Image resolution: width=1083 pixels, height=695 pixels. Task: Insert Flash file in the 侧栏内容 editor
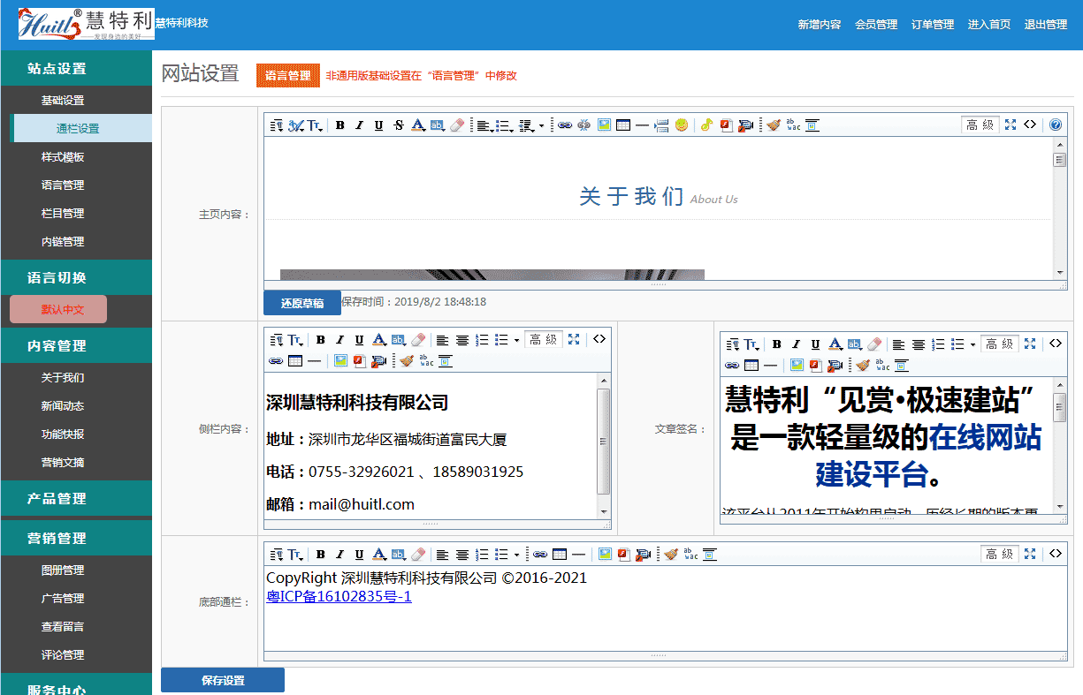point(360,361)
